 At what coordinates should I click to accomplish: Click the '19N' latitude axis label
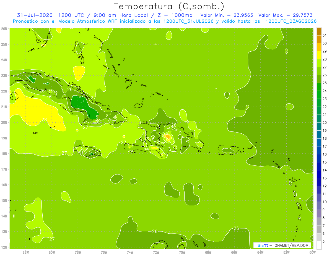click(4, 138)
